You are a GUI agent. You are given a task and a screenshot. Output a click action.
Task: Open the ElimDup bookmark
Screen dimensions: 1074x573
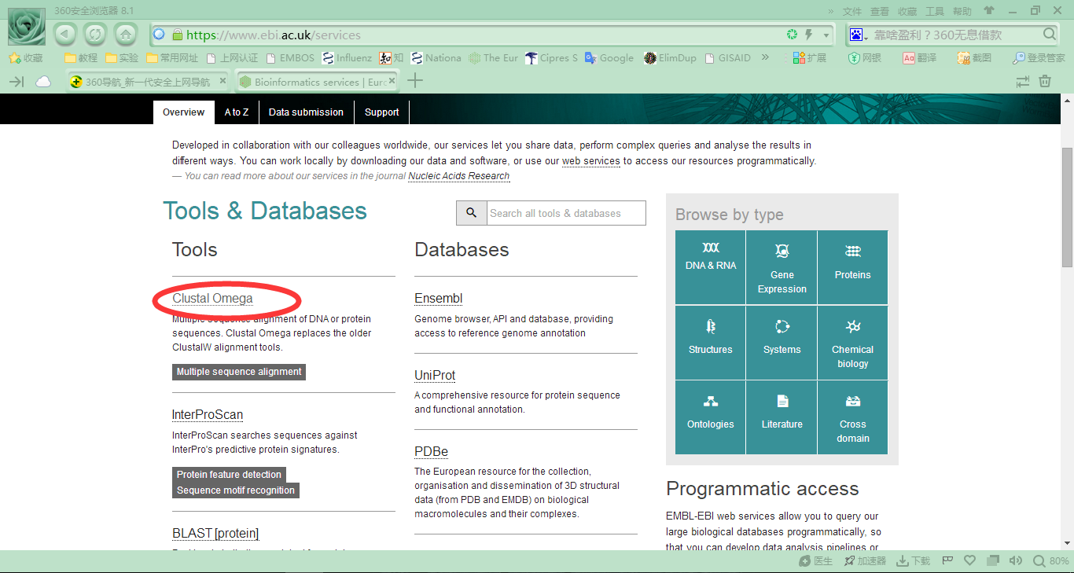(x=670, y=58)
